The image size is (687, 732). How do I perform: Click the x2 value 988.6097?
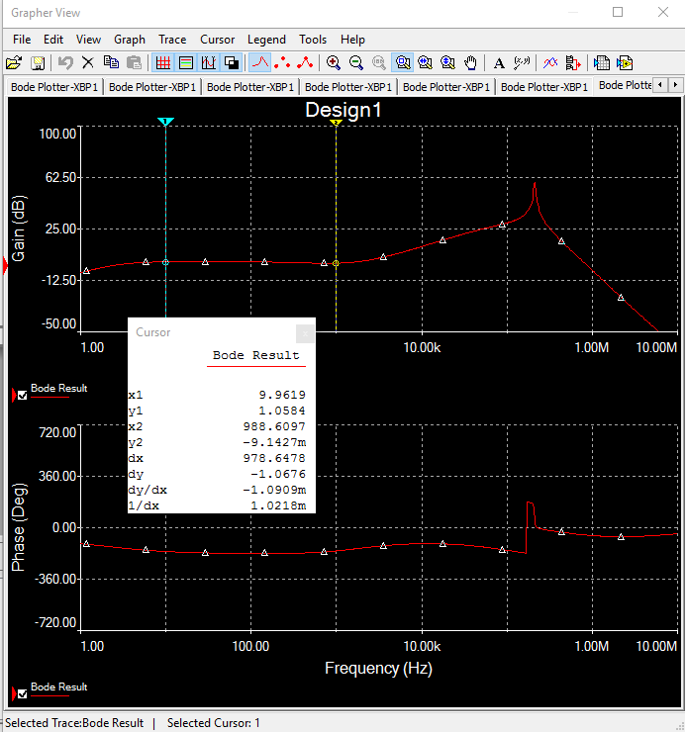tap(274, 426)
